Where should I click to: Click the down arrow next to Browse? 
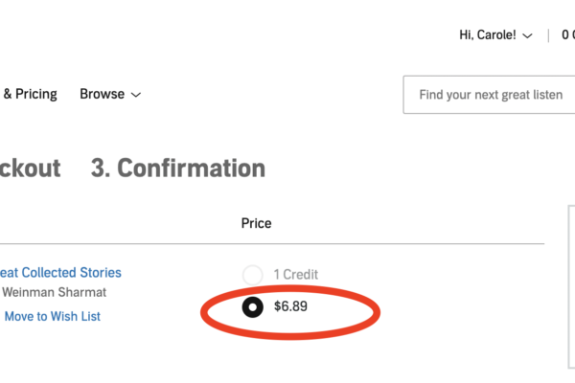pyautogui.click(x=136, y=95)
